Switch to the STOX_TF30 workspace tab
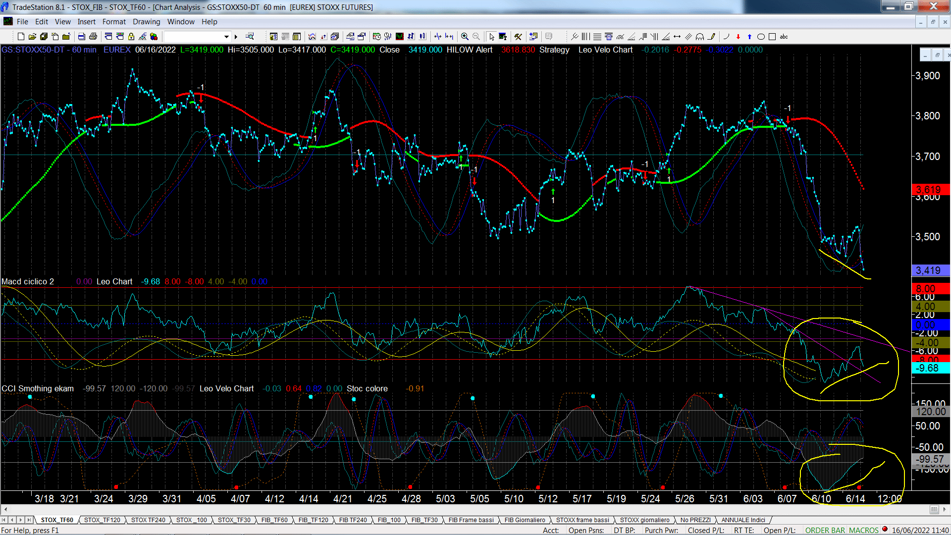 [x=234, y=520]
